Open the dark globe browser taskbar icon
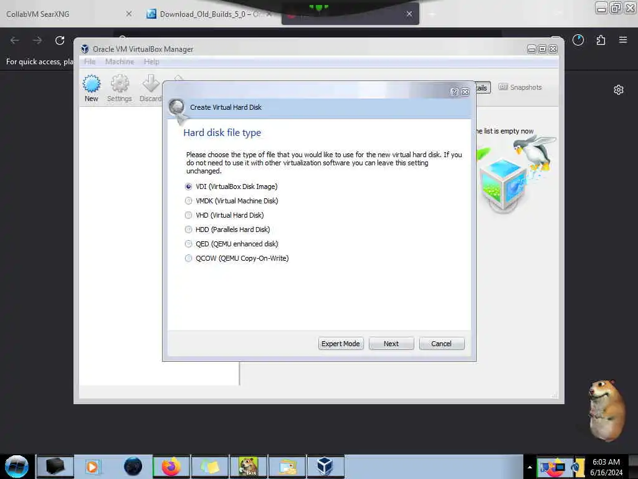This screenshot has height=479, width=638. point(133,467)
